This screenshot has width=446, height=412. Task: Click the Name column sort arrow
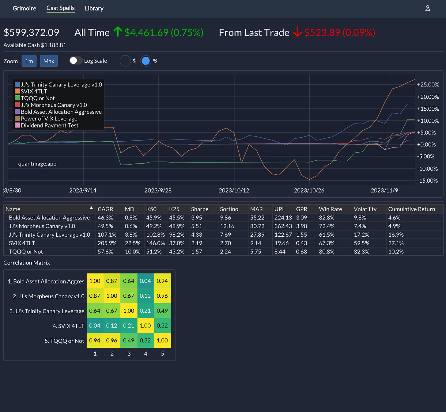click(91, 208)
